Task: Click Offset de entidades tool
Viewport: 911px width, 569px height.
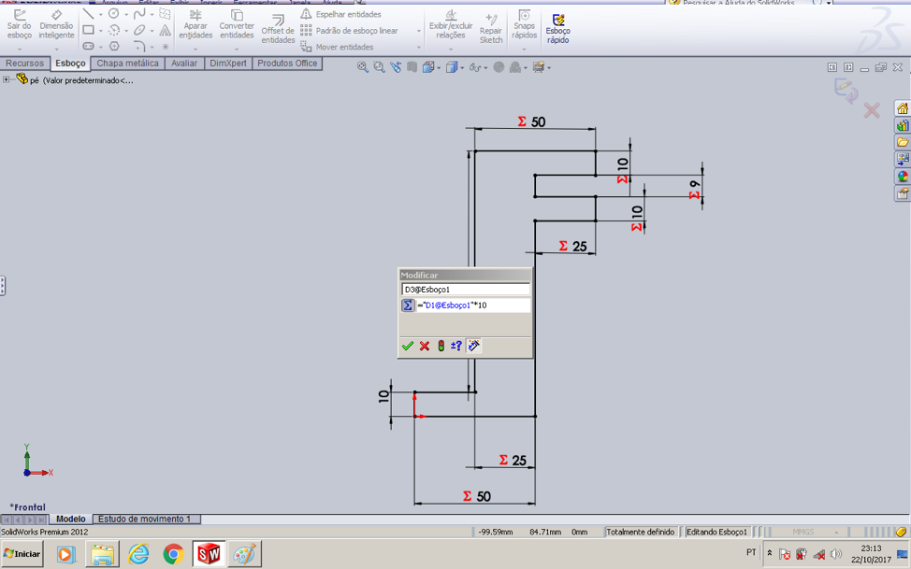Action: coord(278,28)
